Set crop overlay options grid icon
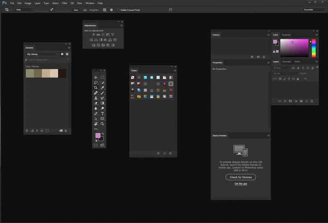 [x=105, y=10]
